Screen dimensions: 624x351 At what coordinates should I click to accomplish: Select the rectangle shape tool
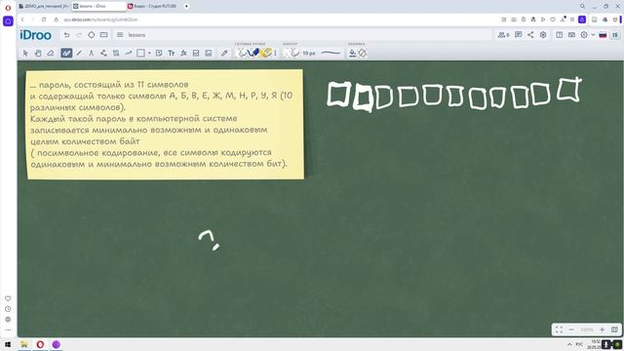click(x=140, y=53)
